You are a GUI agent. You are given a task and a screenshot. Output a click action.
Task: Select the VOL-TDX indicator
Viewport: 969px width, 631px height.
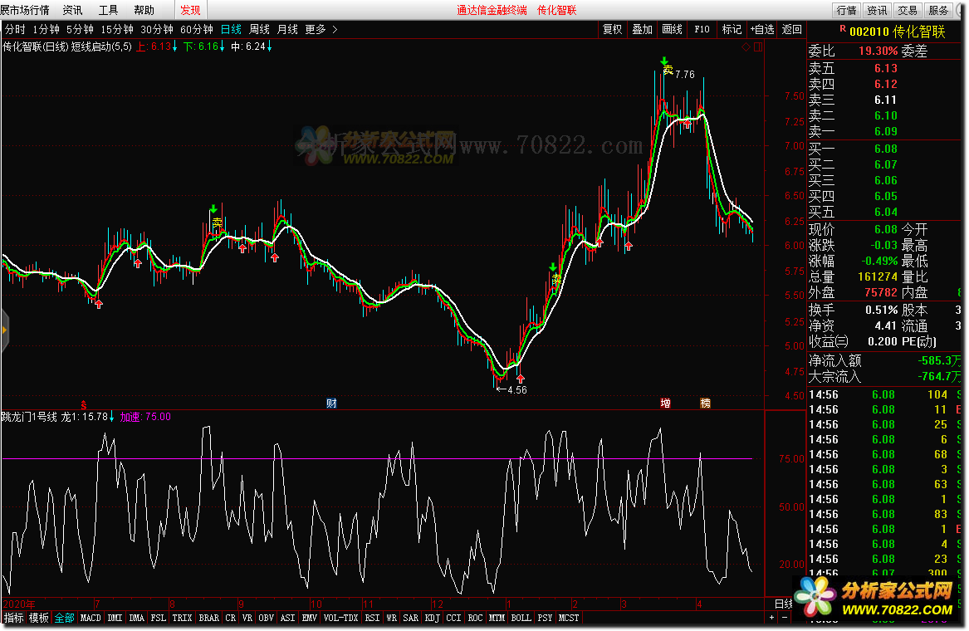point(341,618)
